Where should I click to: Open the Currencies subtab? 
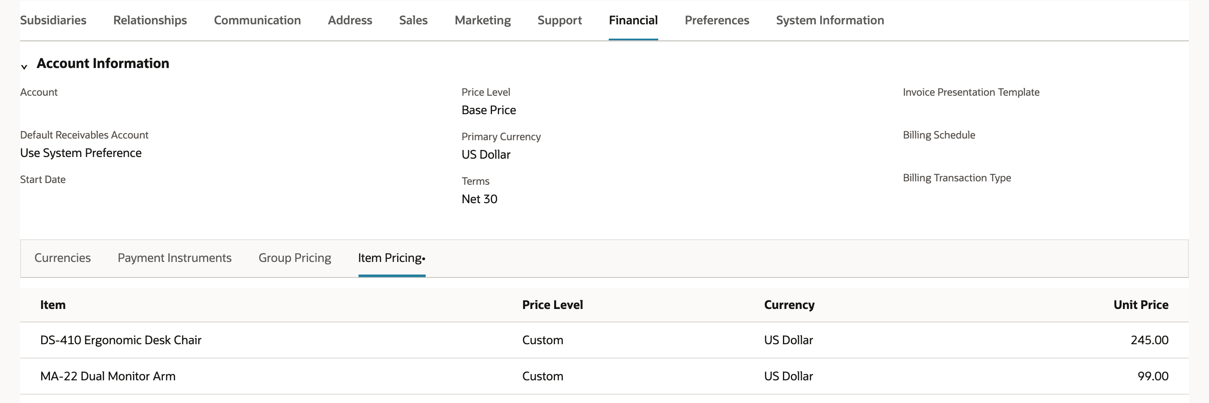pyautogui.click(x=63, y=258)
